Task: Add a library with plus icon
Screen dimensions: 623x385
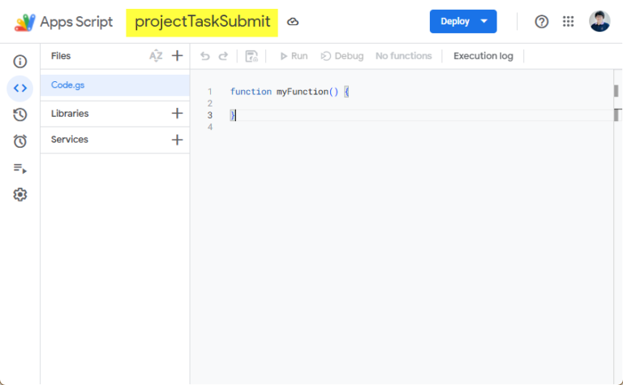Action: point(177,114)
